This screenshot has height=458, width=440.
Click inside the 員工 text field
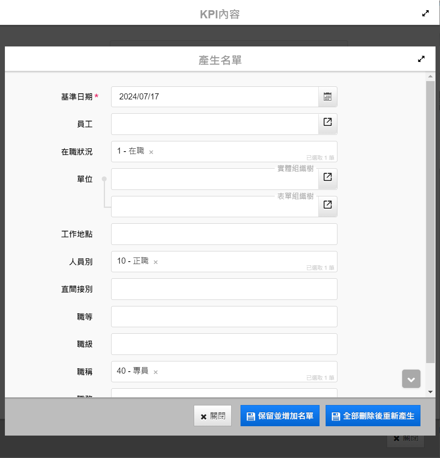[215, 124]
